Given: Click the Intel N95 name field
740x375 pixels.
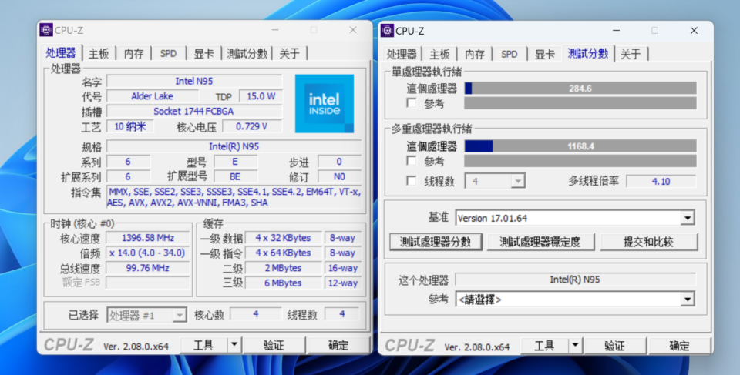Looking at the screenshot, I should click(x=194, y=81).
